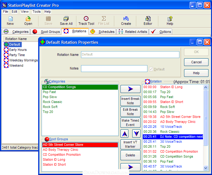Toggle the Default checkbox
Image resolution: width=212 pixels, height=175 pixels.
(x=151, y=69)
